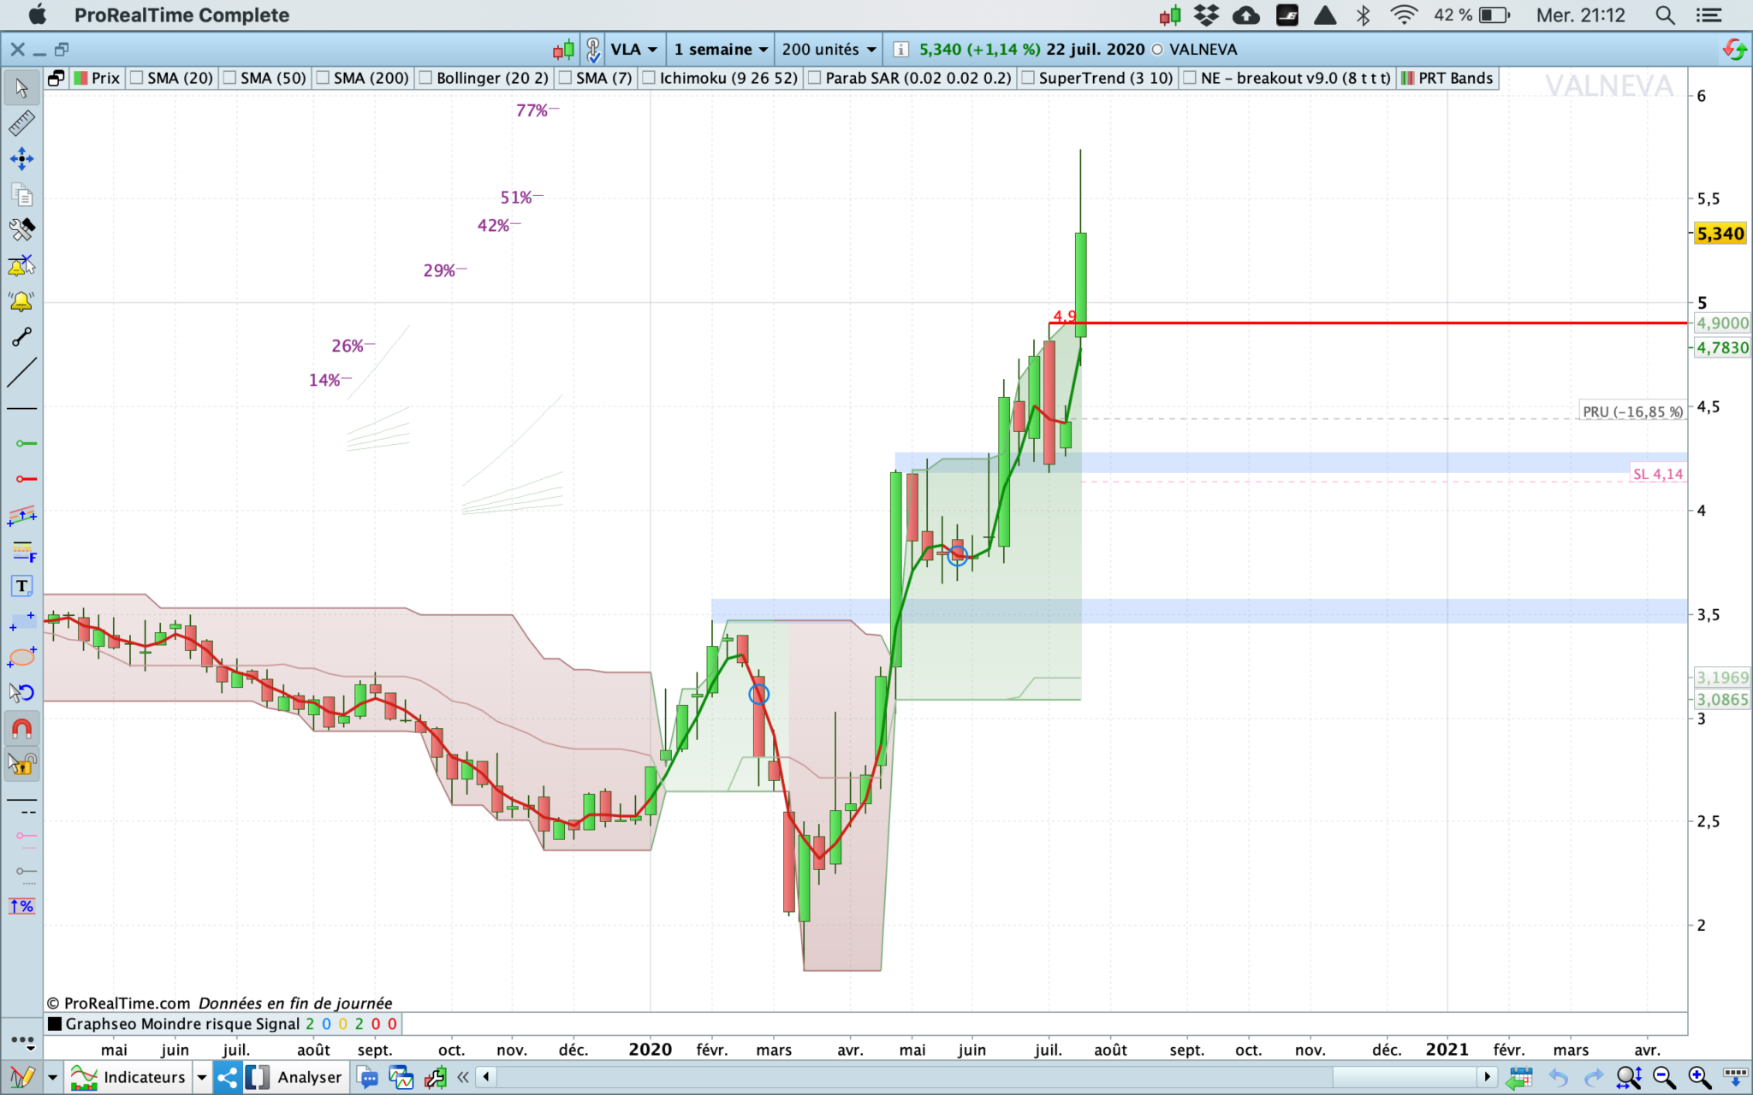Check the Ichimoku (9 26 52) indicator
1753x1095 pixels.
649,78
